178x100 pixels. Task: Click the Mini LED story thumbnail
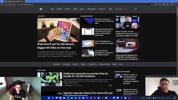click(88, 21)
